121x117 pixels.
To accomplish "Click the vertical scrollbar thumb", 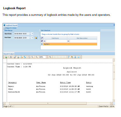I will point(114,72).
